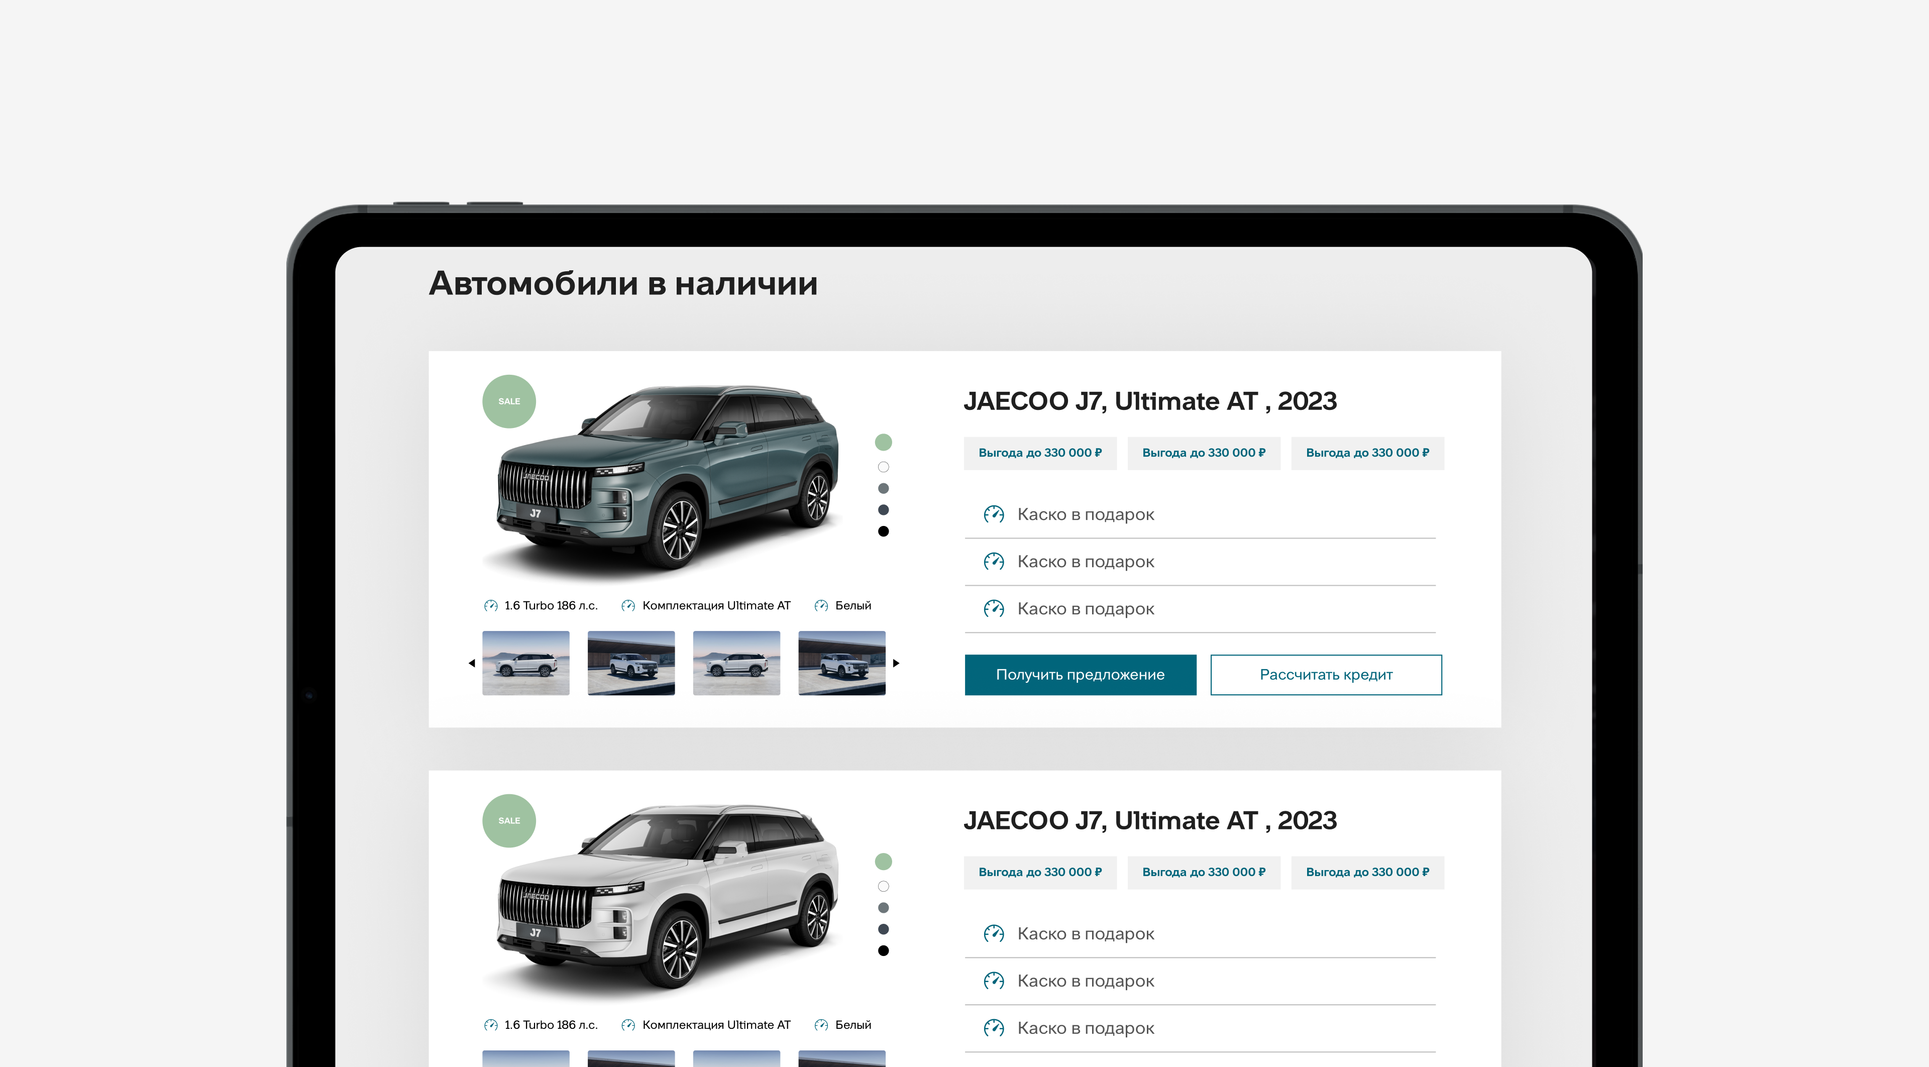Select the green color dot in white car card

(x=884, y=862)
